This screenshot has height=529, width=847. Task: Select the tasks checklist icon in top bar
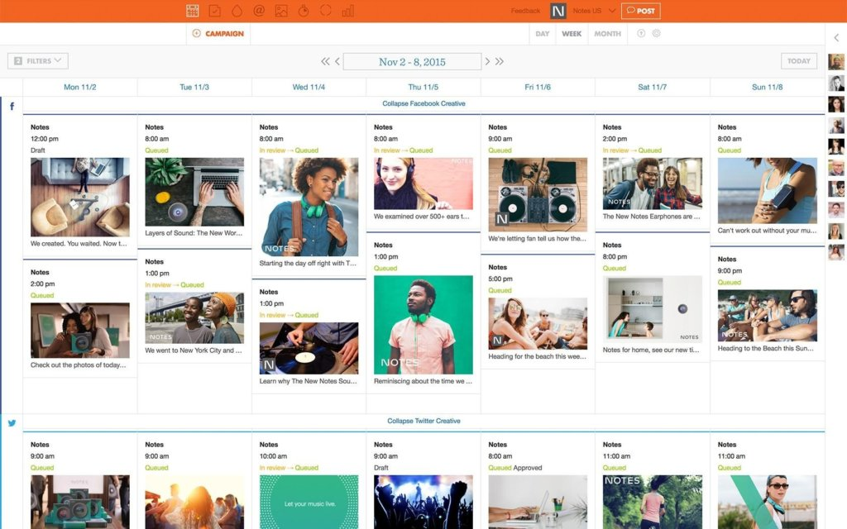[213, 11]
